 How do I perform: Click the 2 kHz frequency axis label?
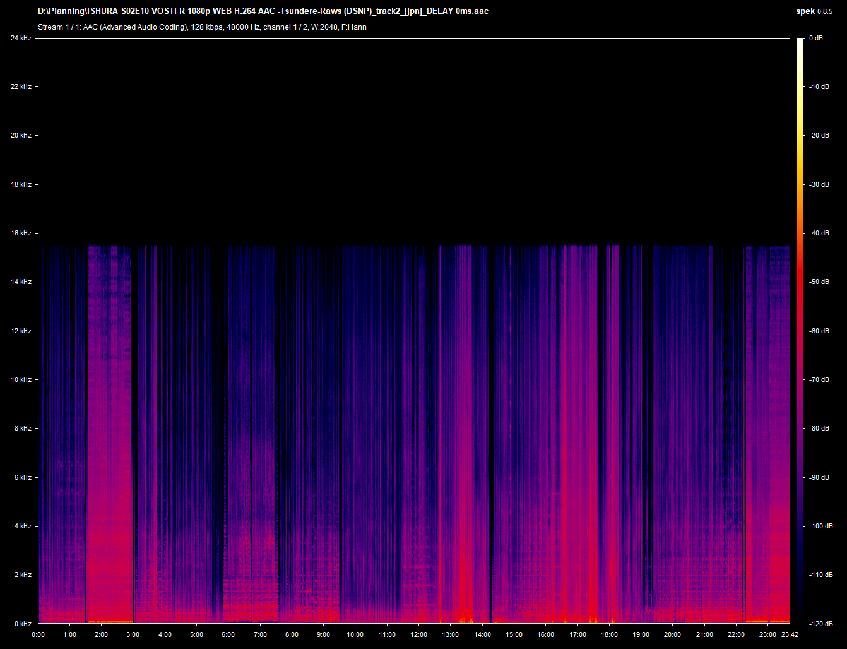click(x=23, y=575)
